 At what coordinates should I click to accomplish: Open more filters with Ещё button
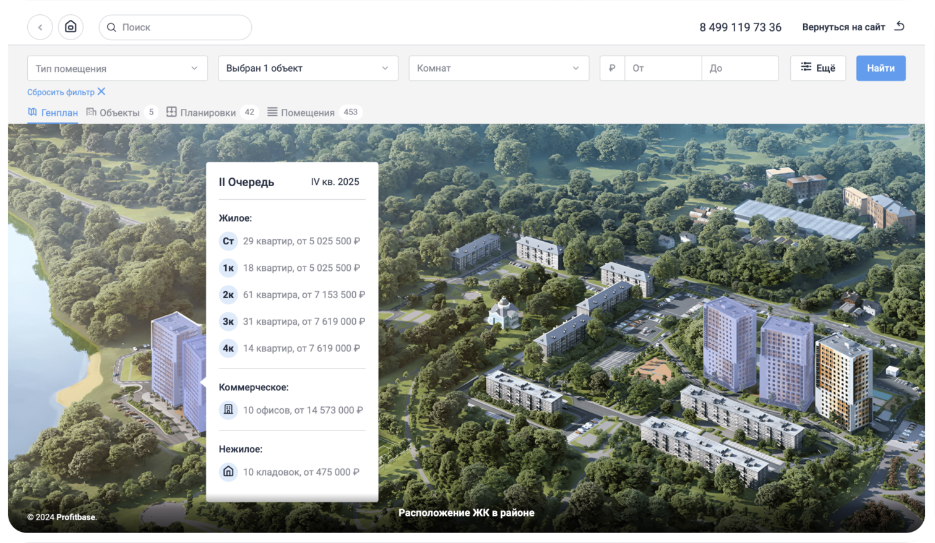818,68
